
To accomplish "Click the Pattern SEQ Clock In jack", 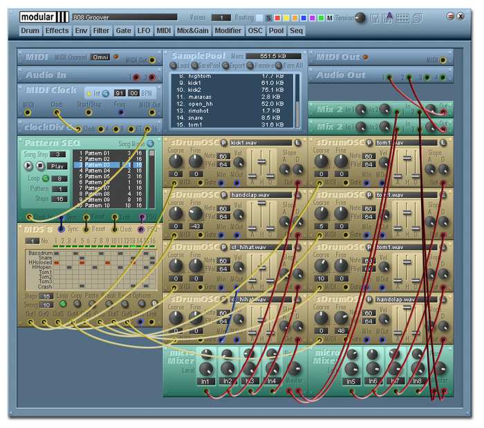I will [x=29, y=217].
